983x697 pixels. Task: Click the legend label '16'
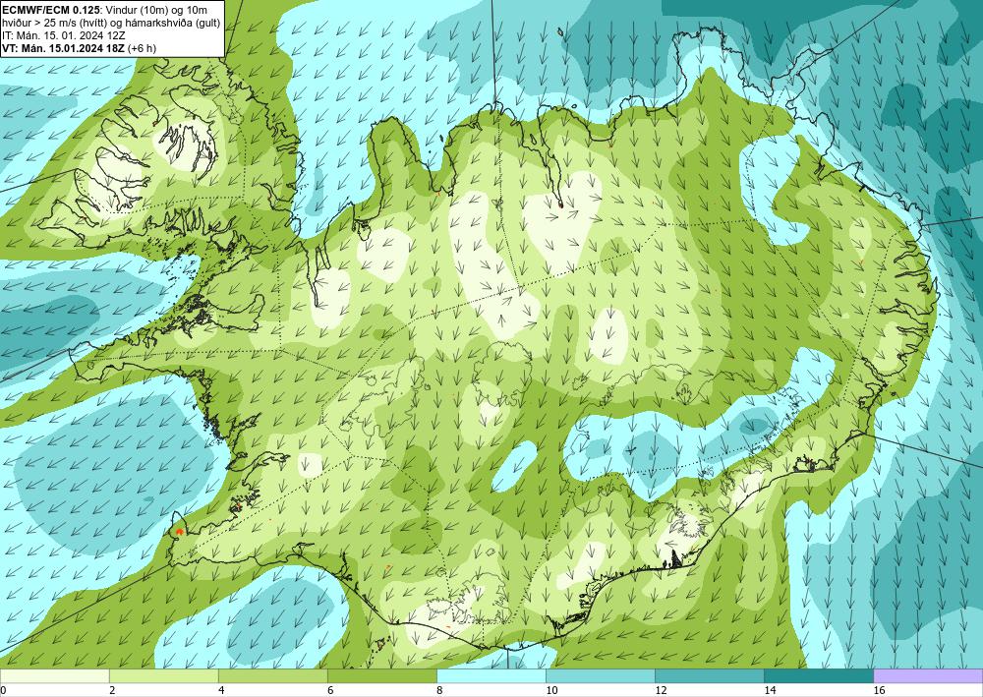(x=879, y=690)
